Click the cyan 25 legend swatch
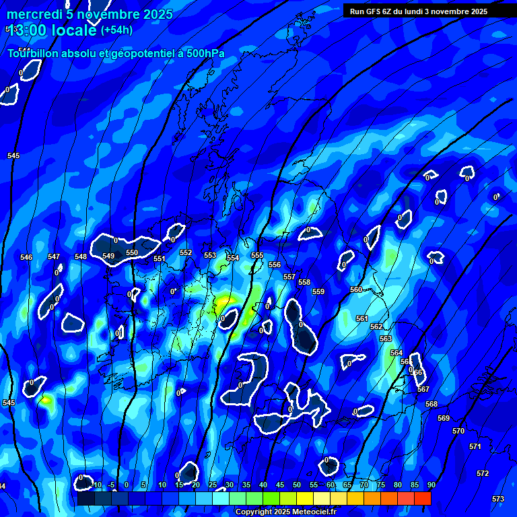 204,498
